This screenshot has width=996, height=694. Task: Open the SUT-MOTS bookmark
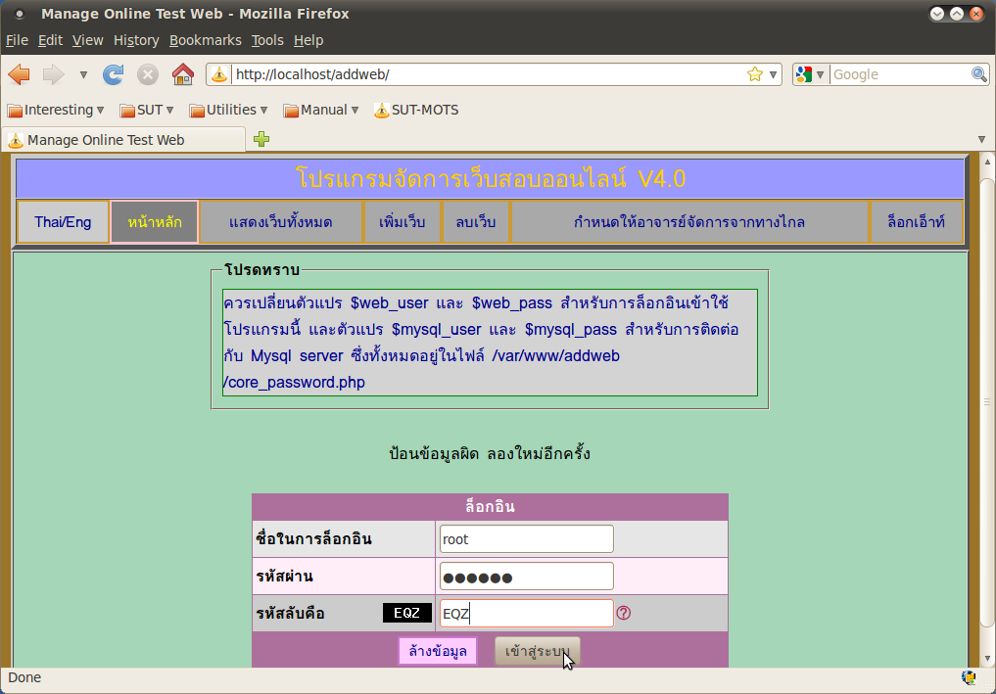pos(416,110)
